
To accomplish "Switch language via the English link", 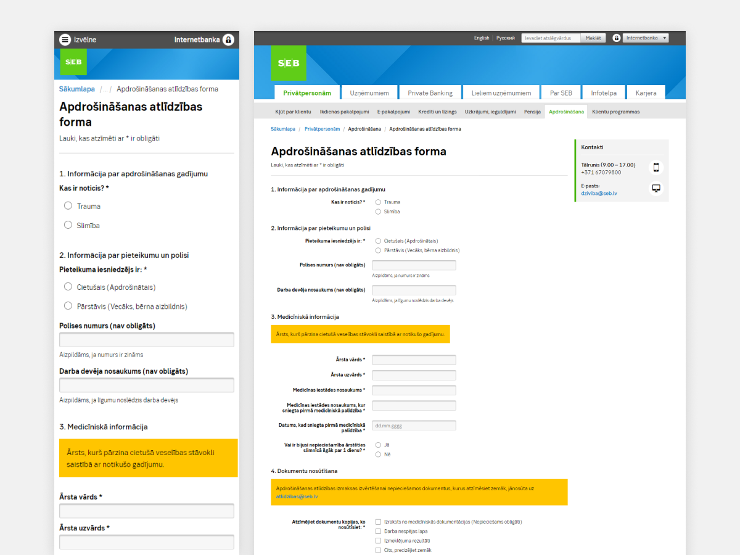I will point(482,38).
